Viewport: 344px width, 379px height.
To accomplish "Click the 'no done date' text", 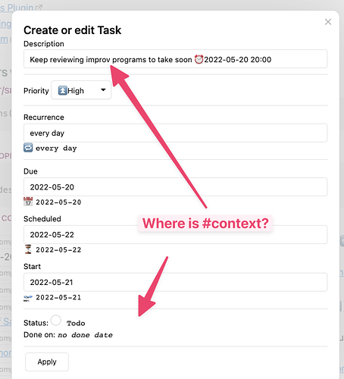I will pos(86,335).
